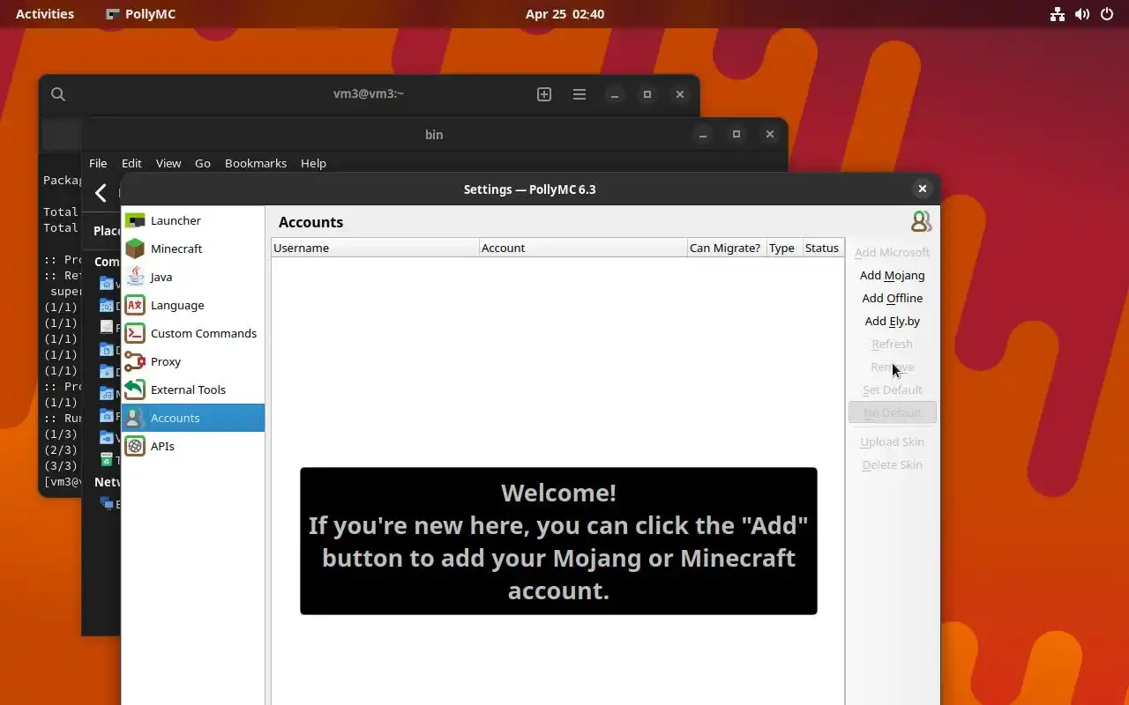This screenshot has height=705, width=1129.
Task: Click the terminal search icon
Action: pyautogui.click(x=58, y=94)
